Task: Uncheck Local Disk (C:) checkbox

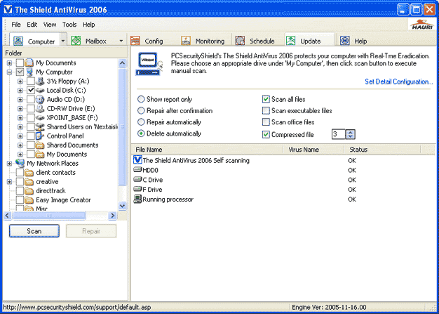Action: tap(31, 91)
